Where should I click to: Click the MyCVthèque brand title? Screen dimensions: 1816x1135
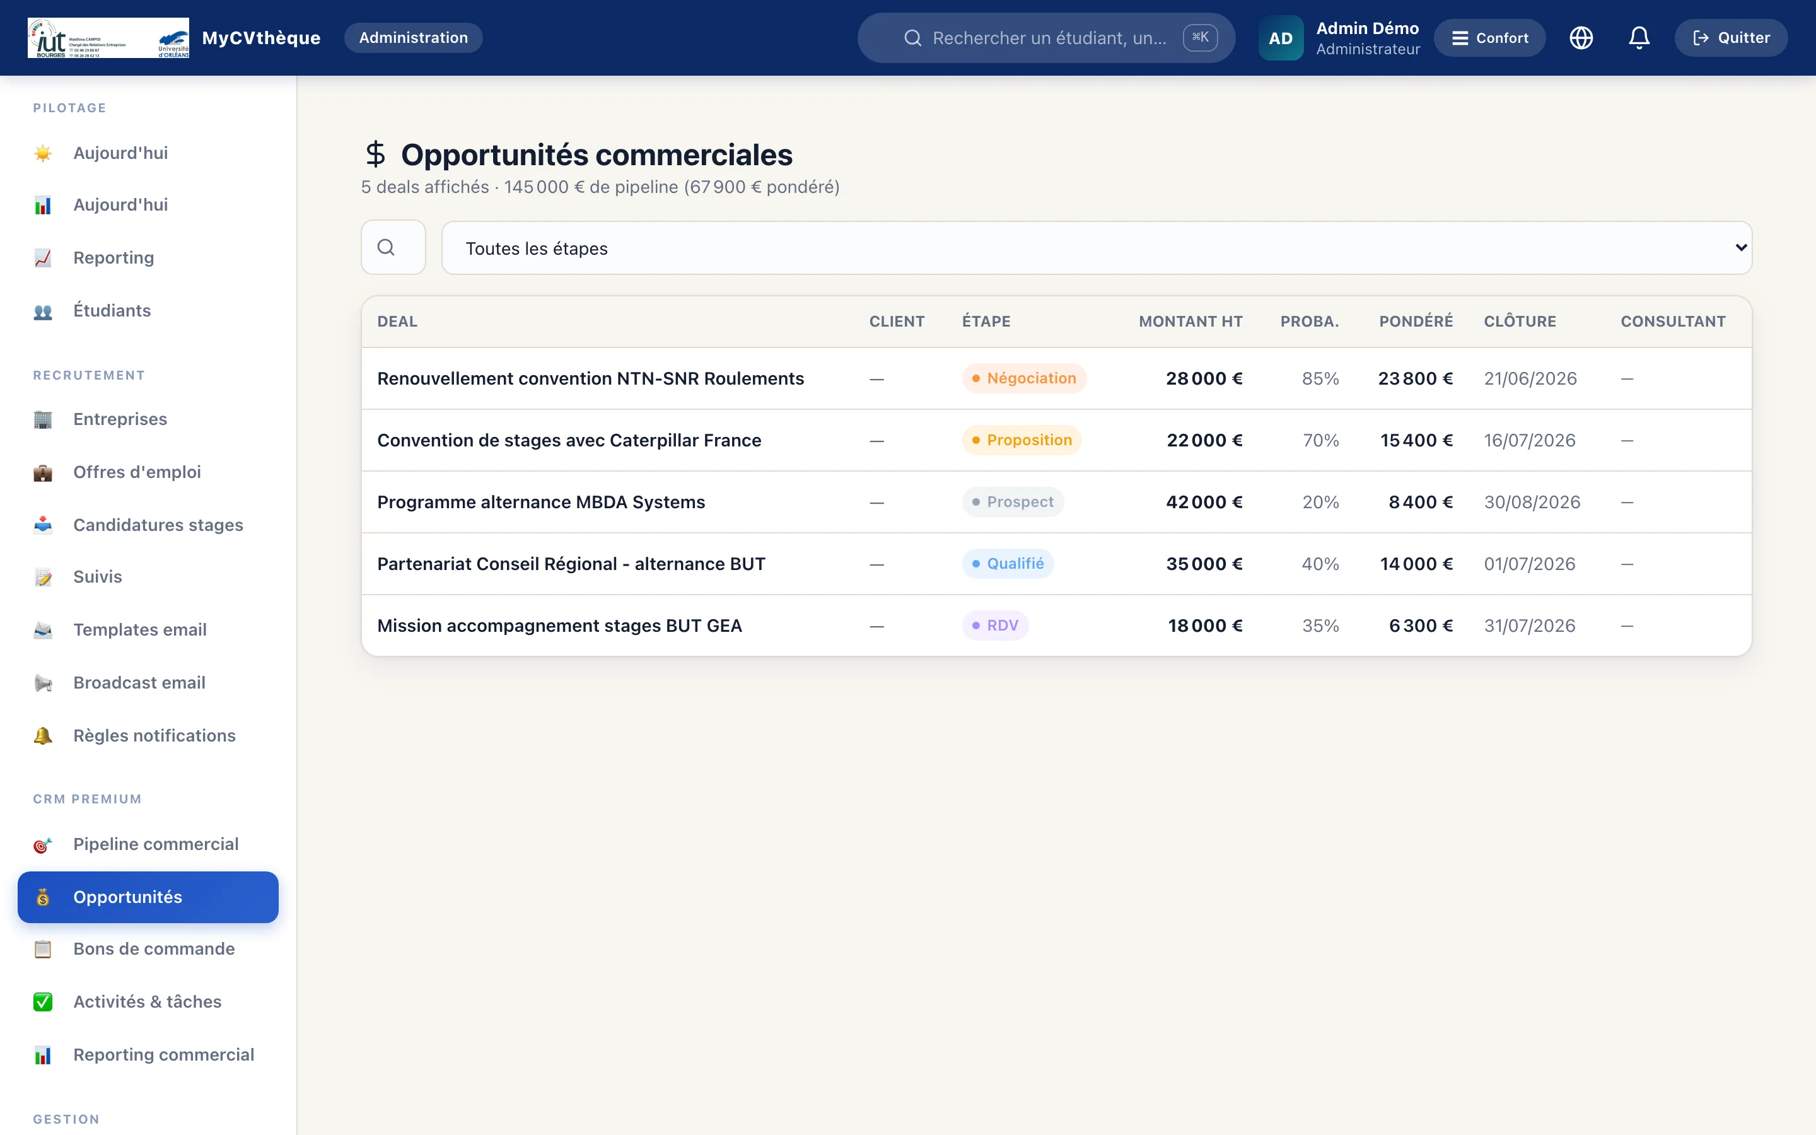tap(261, 38)
